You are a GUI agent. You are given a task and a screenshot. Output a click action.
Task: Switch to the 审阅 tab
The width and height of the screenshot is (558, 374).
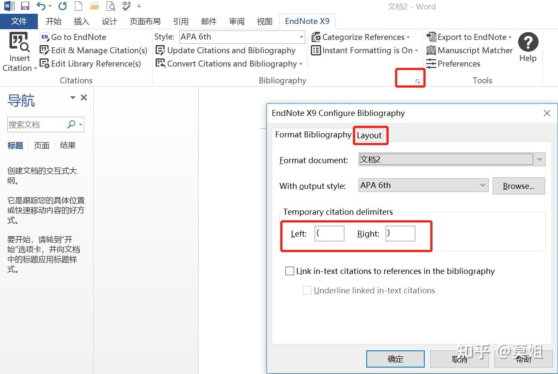[237, 21]
